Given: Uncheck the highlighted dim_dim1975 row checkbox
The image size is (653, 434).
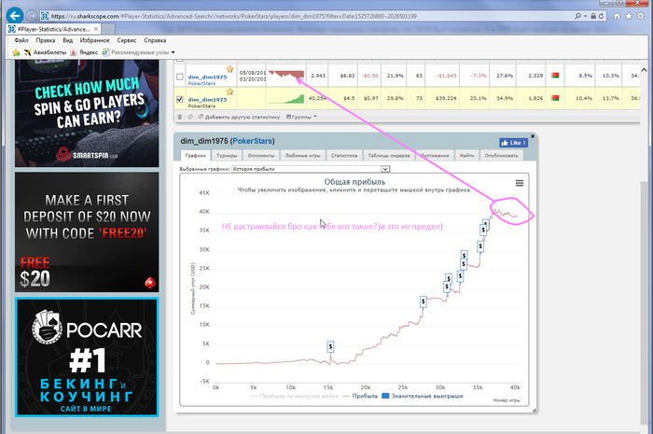Looking at the screenshot, I should [179, 99].
